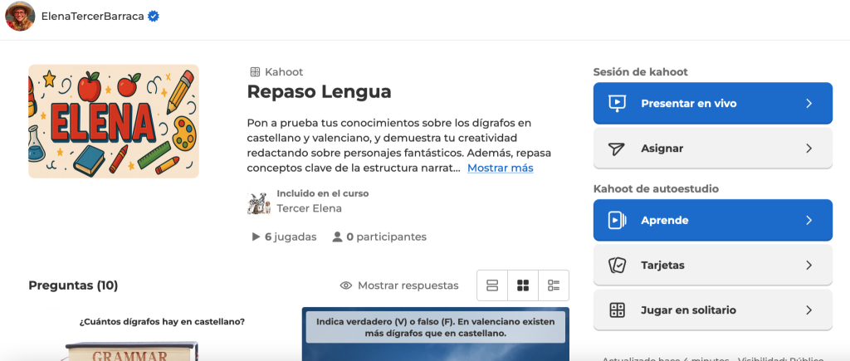Switch to the grid layout view

523,285
